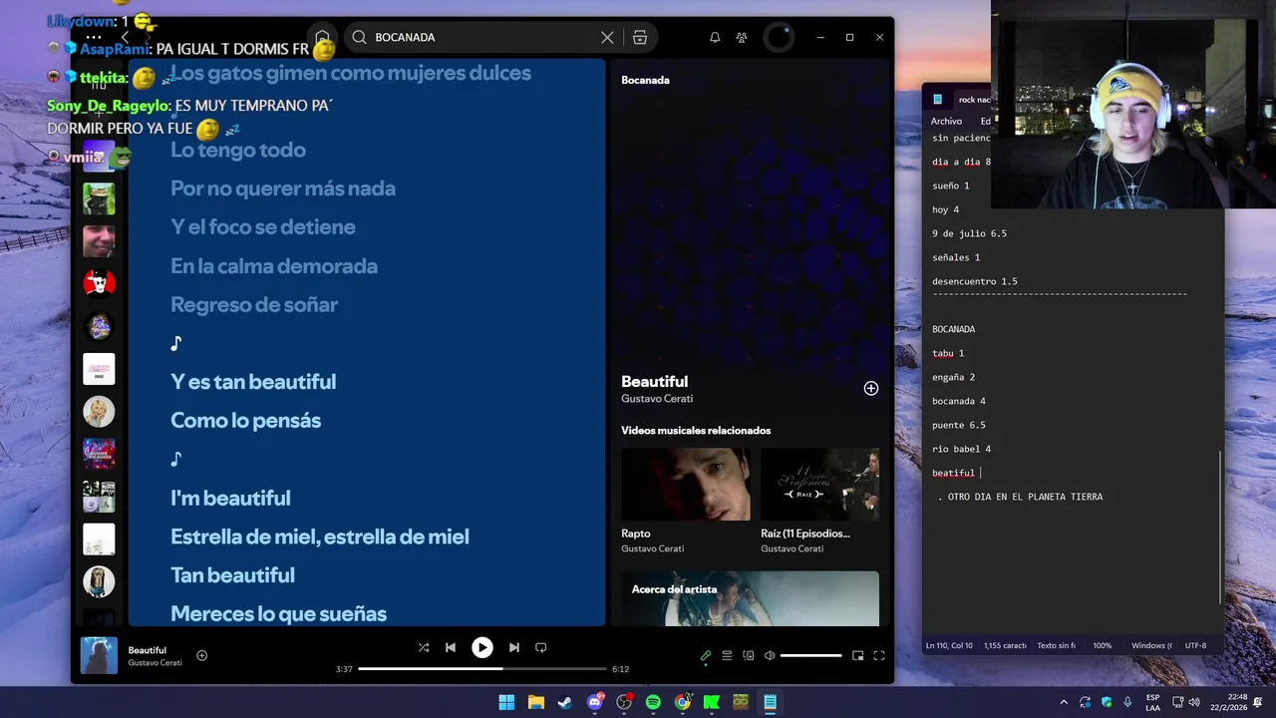Click 'rio babel 4' line in Notepad
The width and height of the screenshot is (1276, 718).
(x=961, y=449)
